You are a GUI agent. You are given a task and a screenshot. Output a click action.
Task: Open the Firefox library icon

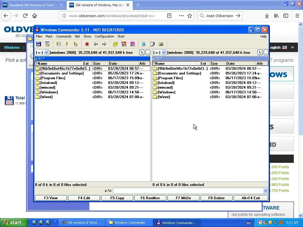click(x=276, y=16)
